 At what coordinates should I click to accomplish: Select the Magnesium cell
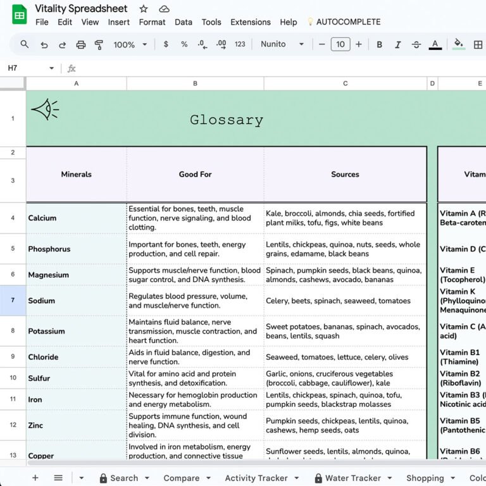point(76,275)
